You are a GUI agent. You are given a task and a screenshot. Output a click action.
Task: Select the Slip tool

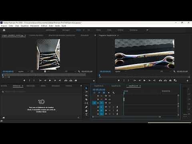[x=86, y=103]
